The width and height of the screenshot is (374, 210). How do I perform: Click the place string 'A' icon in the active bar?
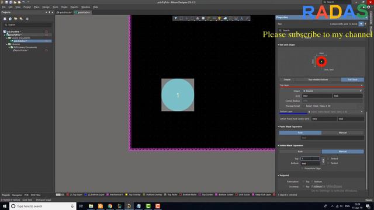click(241, 18)
